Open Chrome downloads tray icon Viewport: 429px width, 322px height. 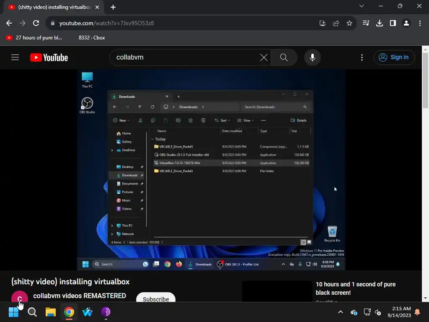pos(379,23)
